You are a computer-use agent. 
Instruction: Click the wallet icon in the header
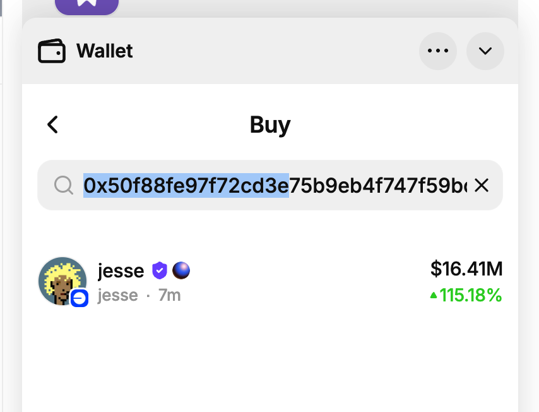pyautogui.click(x=52, y=51)
